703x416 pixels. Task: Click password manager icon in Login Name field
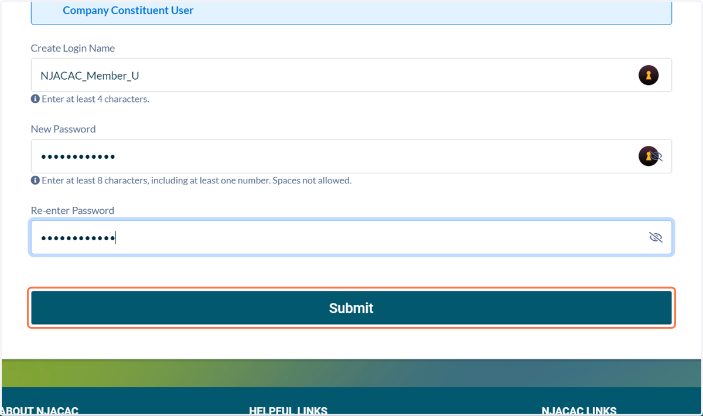click(649, 75)
